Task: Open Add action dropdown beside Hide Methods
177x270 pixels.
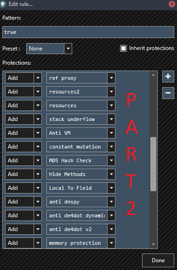Action: 23,174
